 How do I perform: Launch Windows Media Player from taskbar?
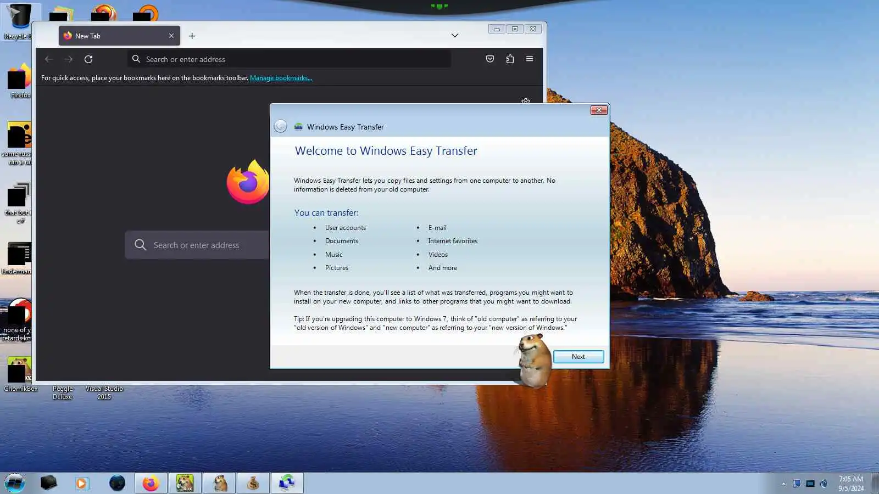82,483
